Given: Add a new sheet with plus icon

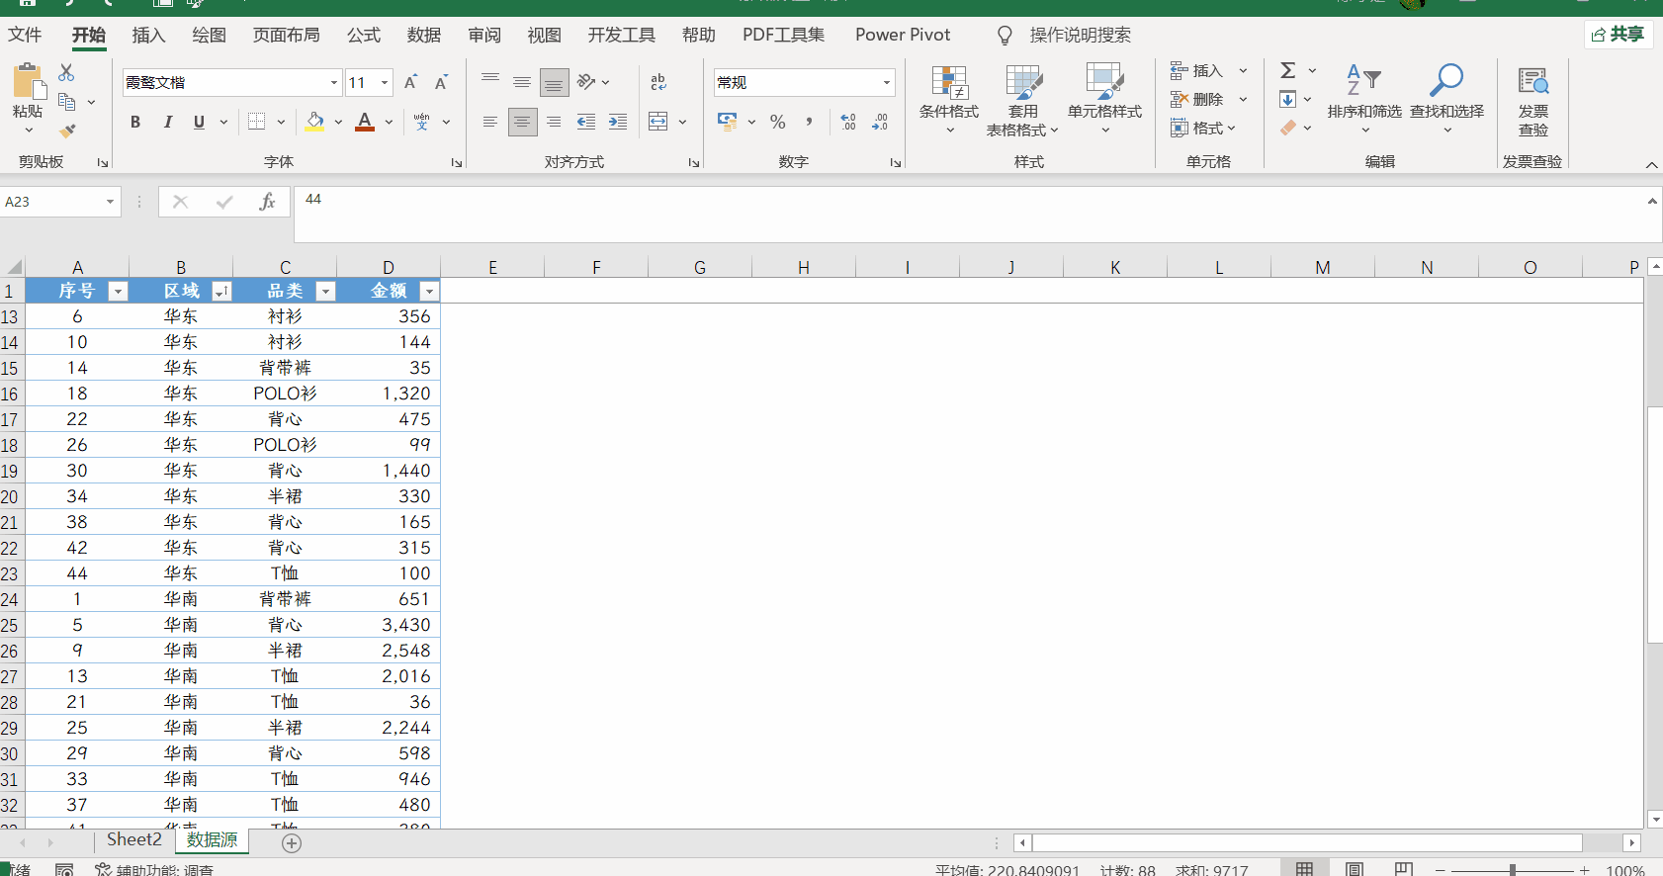Looking at the screenshot, I should 291,843.
